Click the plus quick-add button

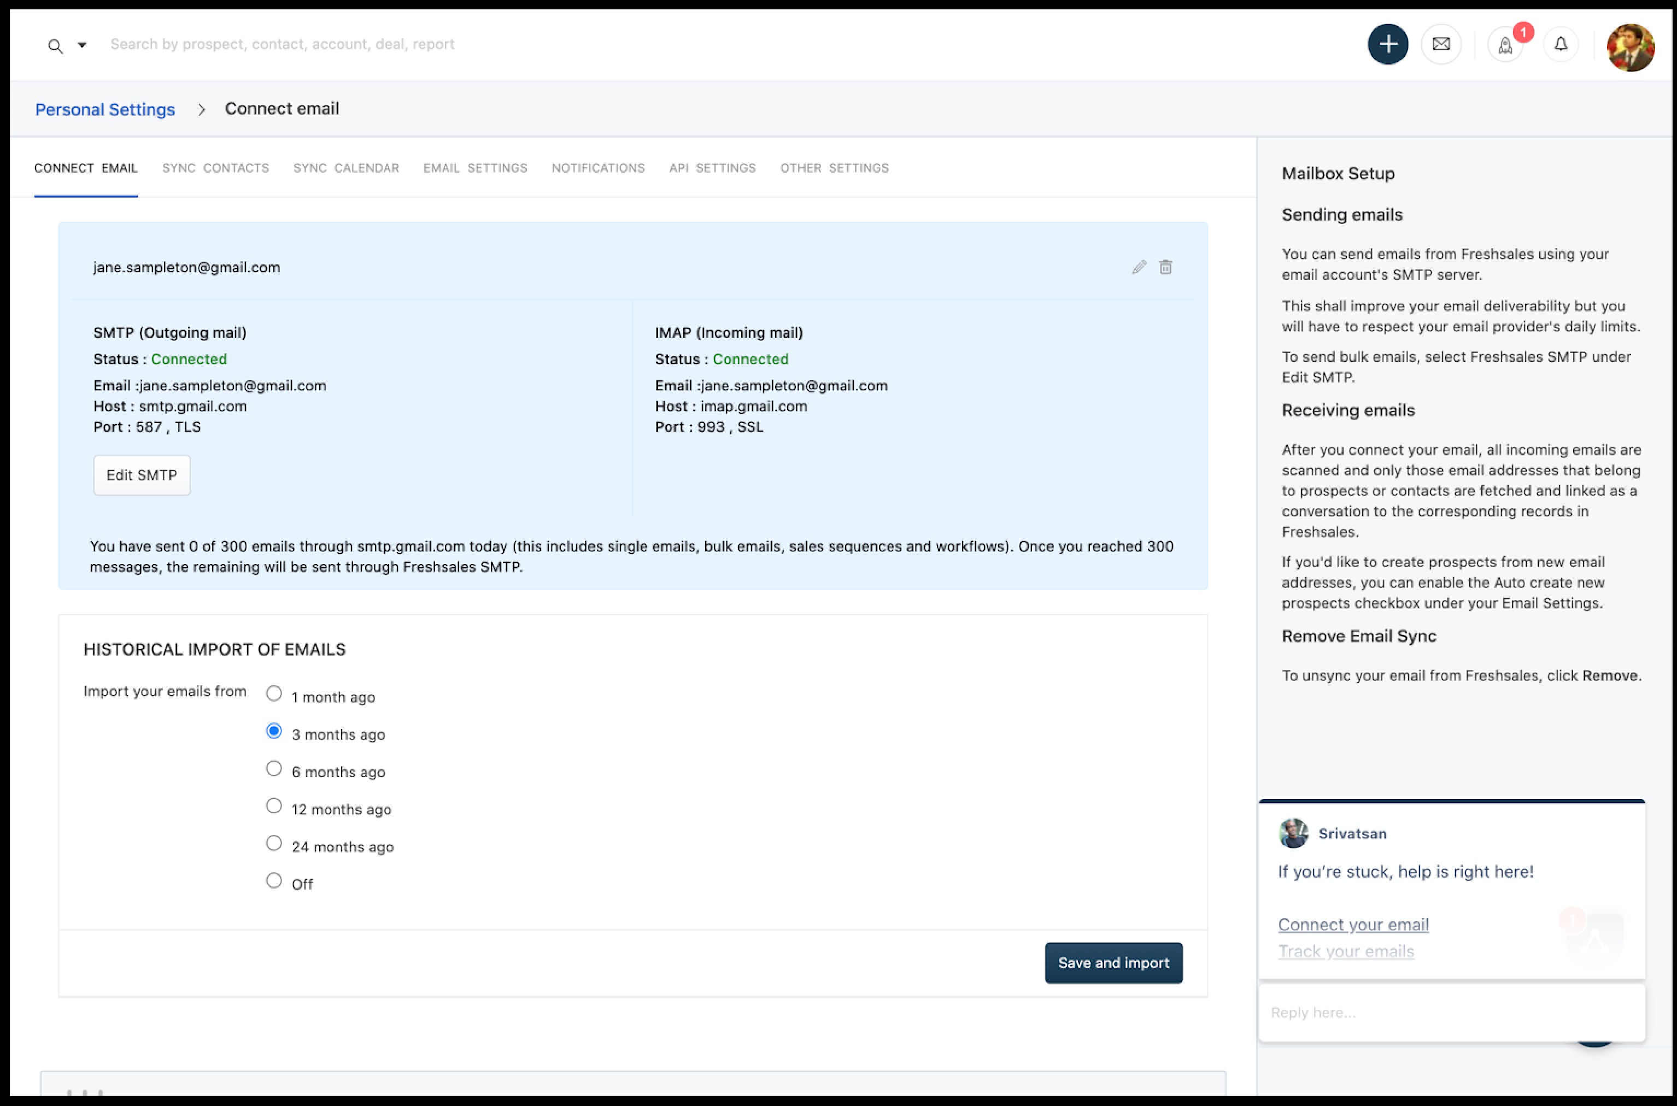pos(1387,44)
